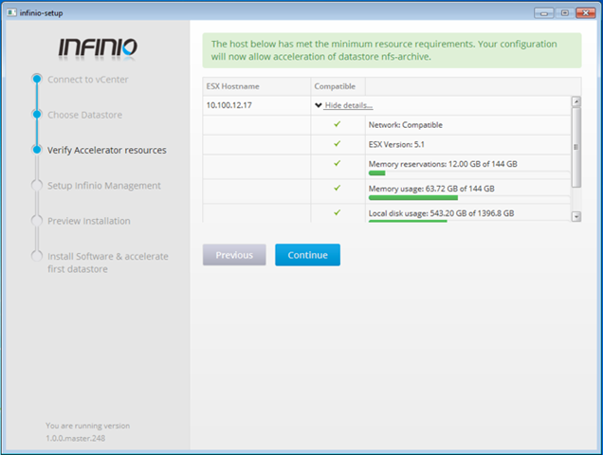603x455 pixels.
Task: Click the Verify Accelerator resources step circle
Action: [x=36, y=150]
